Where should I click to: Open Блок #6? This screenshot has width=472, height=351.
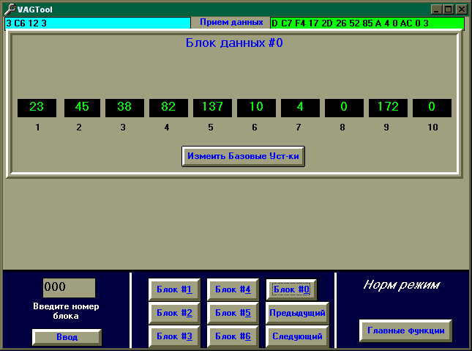coord(233,336)
